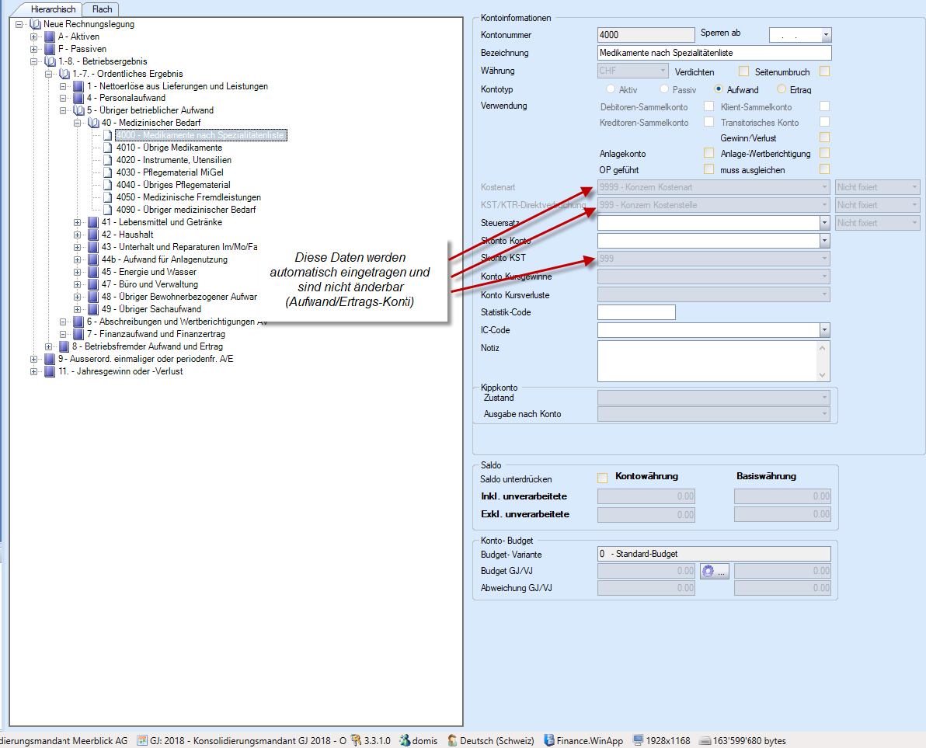
Task: Click the Finance.WinApp status bar icon
Action: 549,740
